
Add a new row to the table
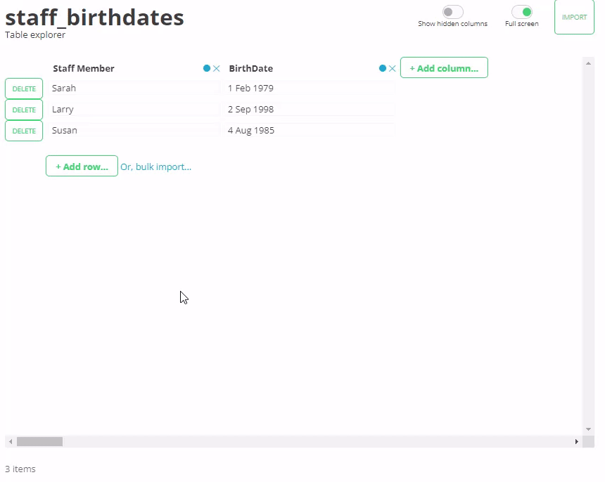pos(82,166)
